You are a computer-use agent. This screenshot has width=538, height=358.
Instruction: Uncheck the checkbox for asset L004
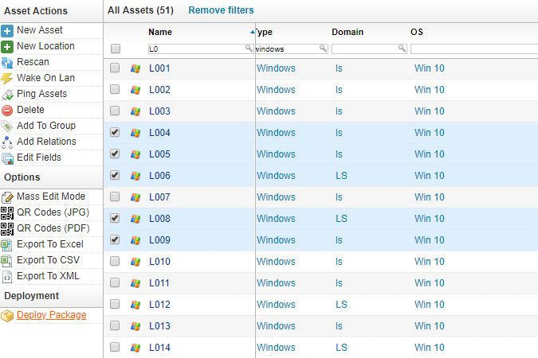coord(116,133)
